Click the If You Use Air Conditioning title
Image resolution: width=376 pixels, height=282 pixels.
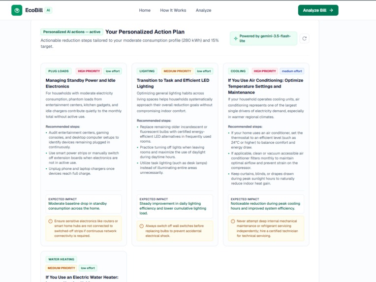click(x=265, y=86)
